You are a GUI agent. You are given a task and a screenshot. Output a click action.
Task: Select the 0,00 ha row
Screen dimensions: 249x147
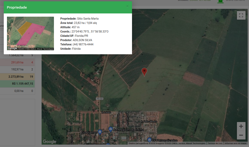(17, 91)
